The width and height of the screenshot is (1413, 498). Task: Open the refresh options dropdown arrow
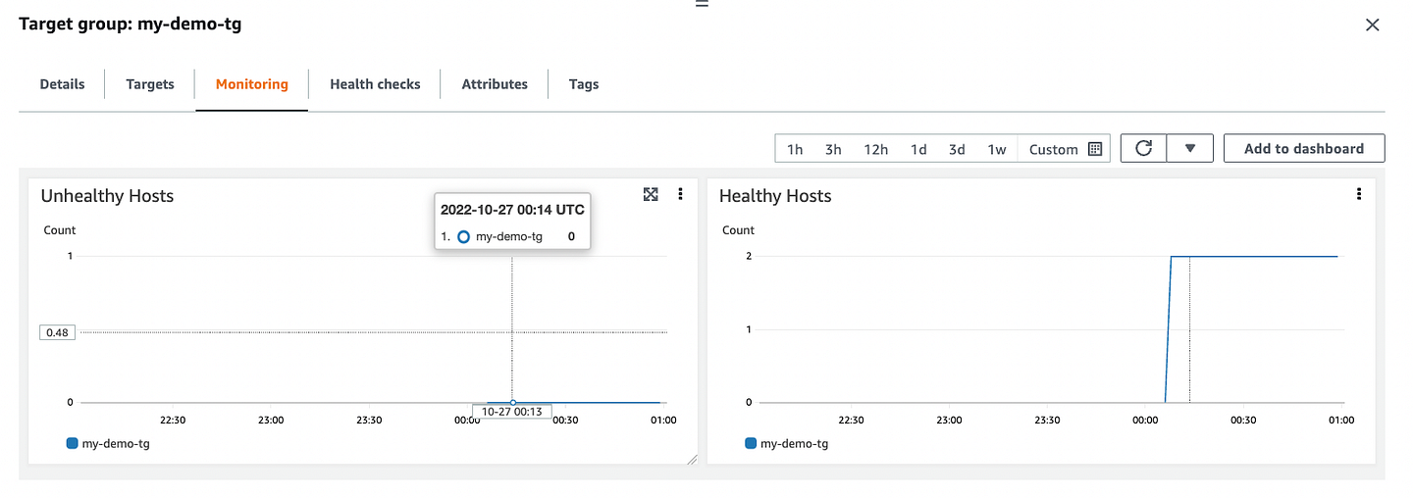[x=1190, y=149]
